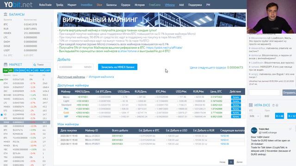
Task: Click the next order price 0.00004473
Action: (235, 67)
